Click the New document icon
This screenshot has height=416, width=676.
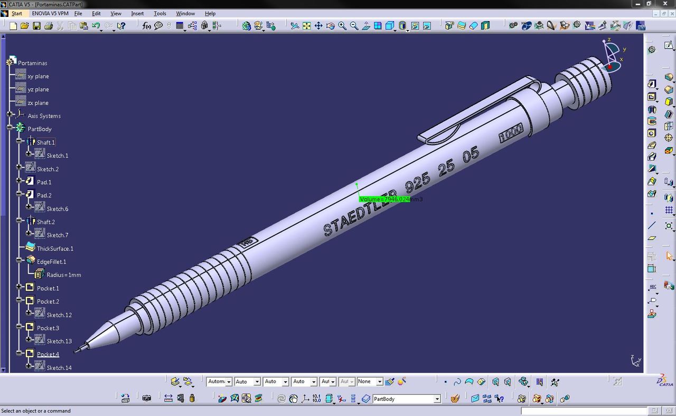click(12, 25)
